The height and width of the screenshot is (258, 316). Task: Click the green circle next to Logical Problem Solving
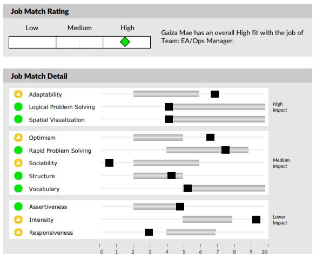point(18,107)
